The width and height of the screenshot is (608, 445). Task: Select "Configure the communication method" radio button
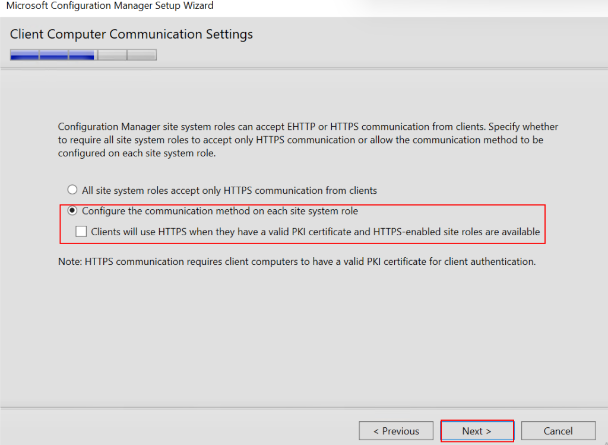coord(72,211)
